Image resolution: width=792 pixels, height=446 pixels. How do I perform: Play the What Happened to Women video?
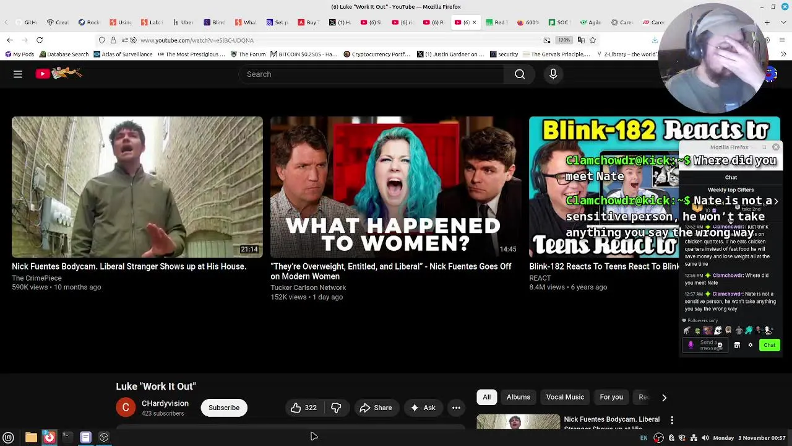click(396, 187)
